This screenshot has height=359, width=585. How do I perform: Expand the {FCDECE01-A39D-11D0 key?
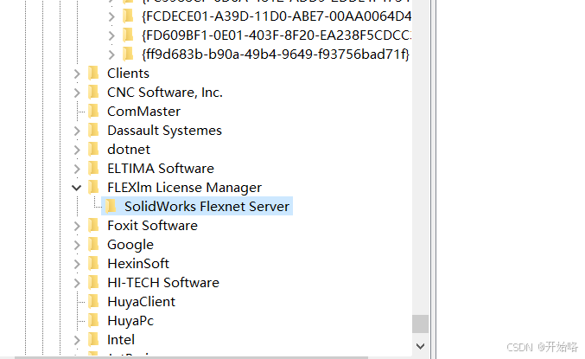pyautogui.click(x=111, y=16)
